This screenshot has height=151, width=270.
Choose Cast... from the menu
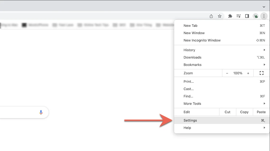[222, 89]
